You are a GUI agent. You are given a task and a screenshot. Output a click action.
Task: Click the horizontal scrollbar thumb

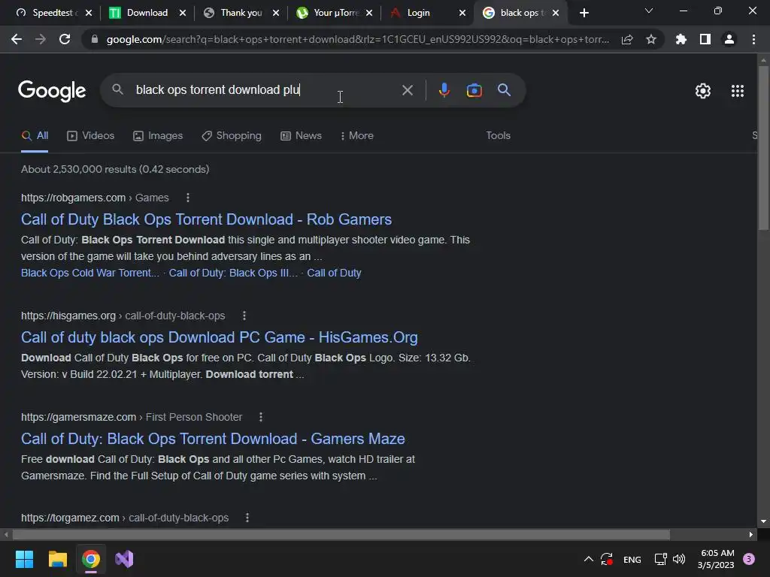click(341, 534)
